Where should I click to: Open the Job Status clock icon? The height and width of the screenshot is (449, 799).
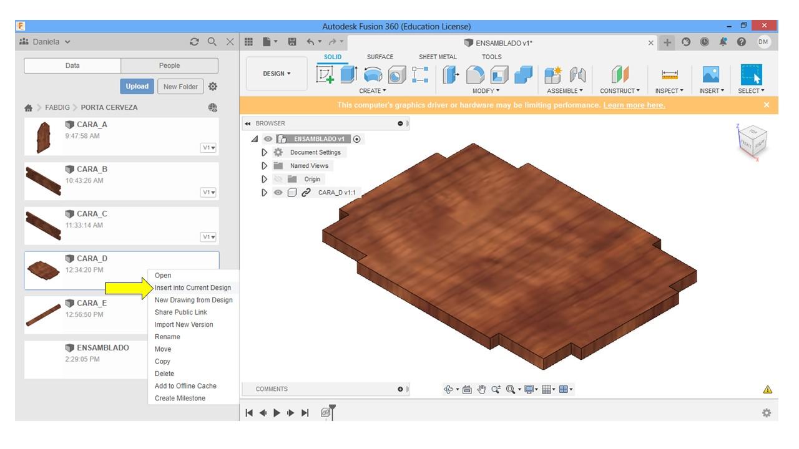pyautogui.click(x=705, y=42)
